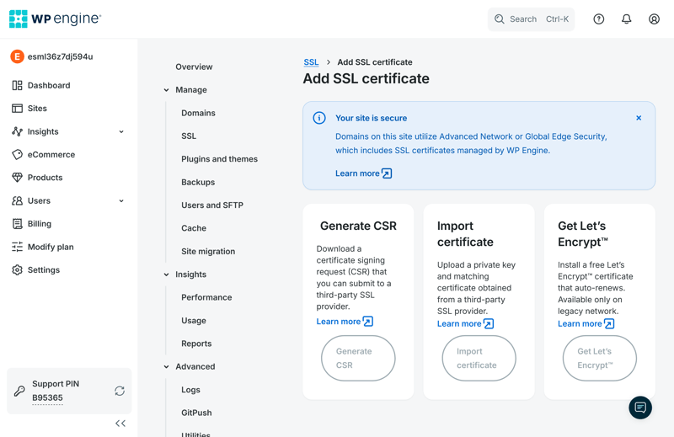
Task: Click Learn more under Import certificate
Action: (459, 323)
